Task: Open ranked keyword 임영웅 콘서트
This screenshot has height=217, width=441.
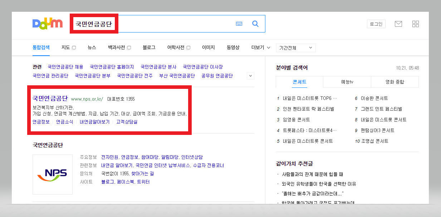Action: 296,120
